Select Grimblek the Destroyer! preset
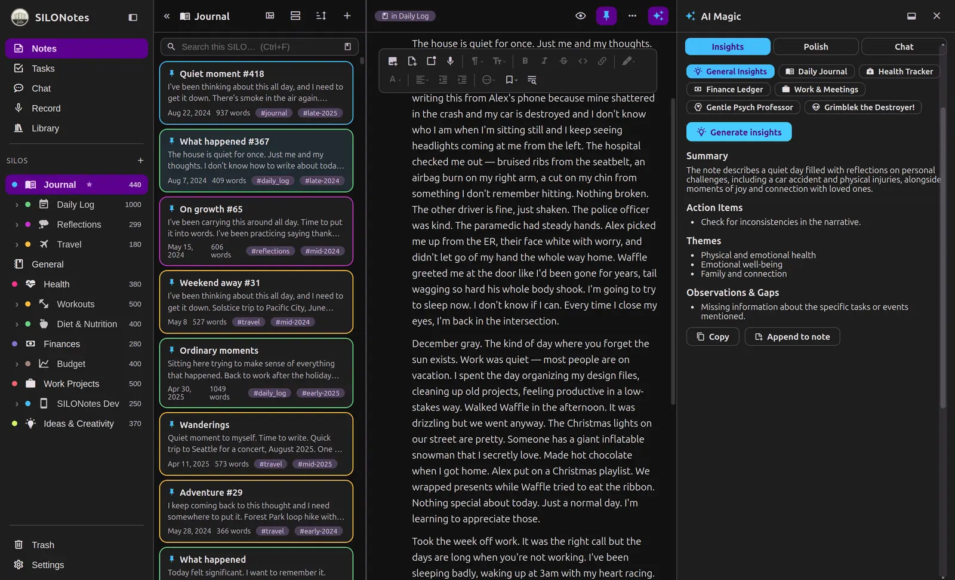This screenshot has width=955, height=580. click(862, 107)
